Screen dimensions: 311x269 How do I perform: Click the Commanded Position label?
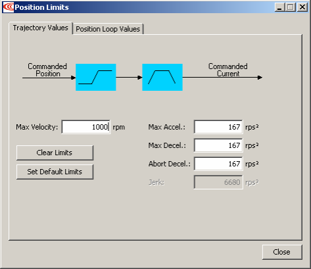coord(47,70)
